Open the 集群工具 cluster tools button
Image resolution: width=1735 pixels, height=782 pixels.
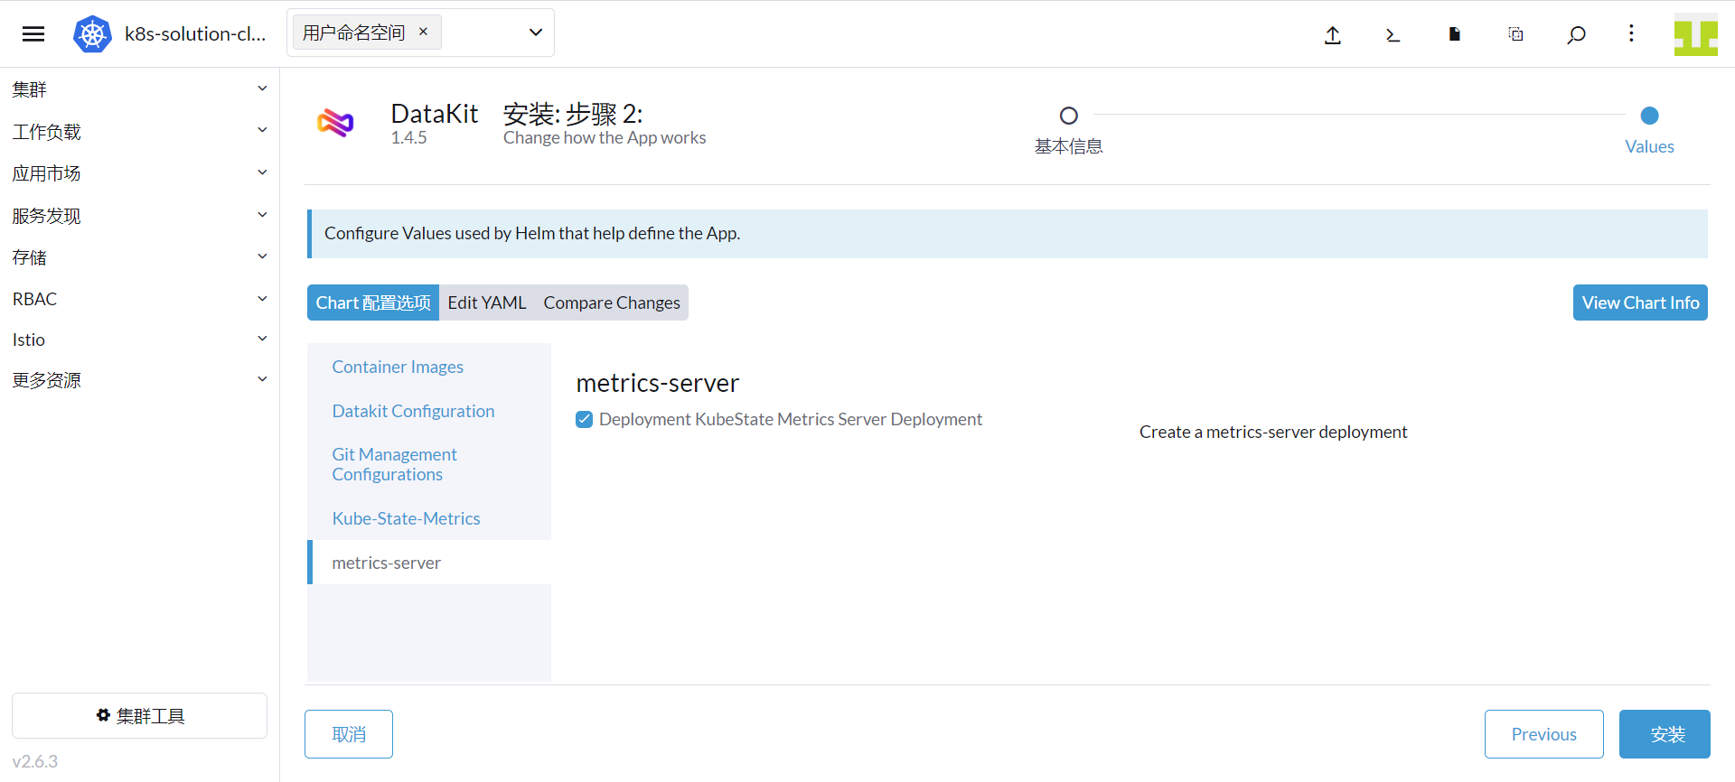pyautogui.click(x=139, y=716)
